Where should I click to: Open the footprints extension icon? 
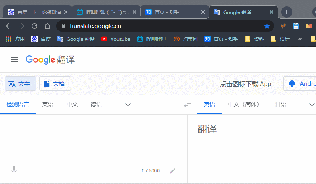click(283, 26)
